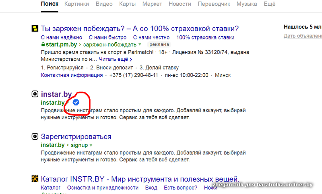
Task: Click the favicon beside Зарегистрироваться
Action: coord(35,136)
